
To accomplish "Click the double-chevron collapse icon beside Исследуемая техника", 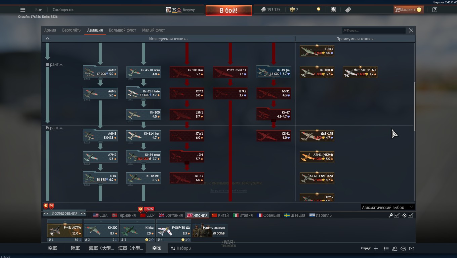I will (x=47, y=39).
